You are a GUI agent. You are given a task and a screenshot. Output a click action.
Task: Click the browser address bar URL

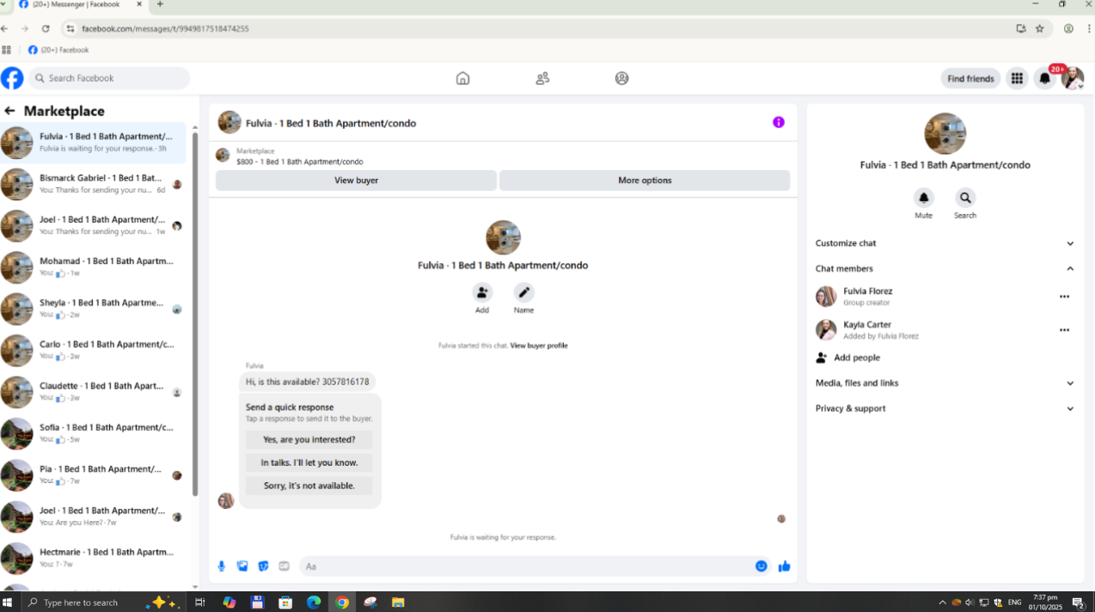(165, 28)
